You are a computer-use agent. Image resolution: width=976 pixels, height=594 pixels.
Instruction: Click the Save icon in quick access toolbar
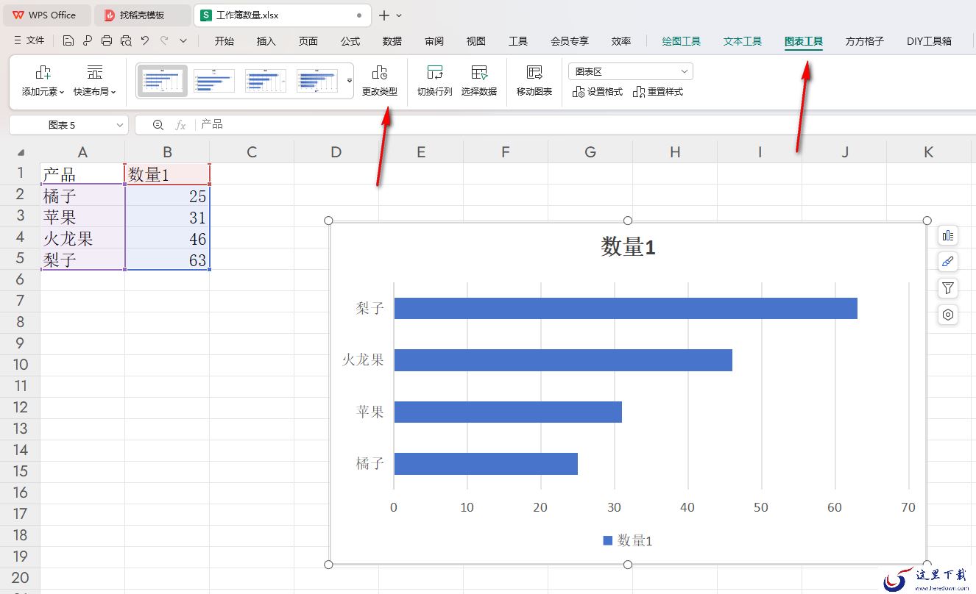68,41
